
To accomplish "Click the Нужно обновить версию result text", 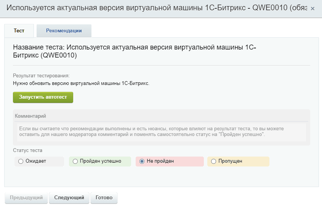I will point(81,83).
